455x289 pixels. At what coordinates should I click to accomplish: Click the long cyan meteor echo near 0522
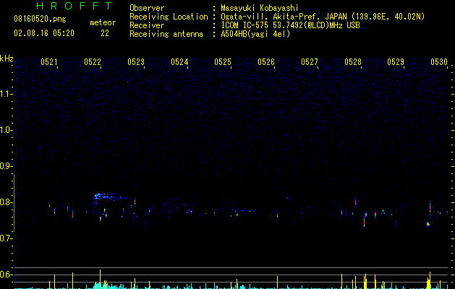tap(111, 197)
